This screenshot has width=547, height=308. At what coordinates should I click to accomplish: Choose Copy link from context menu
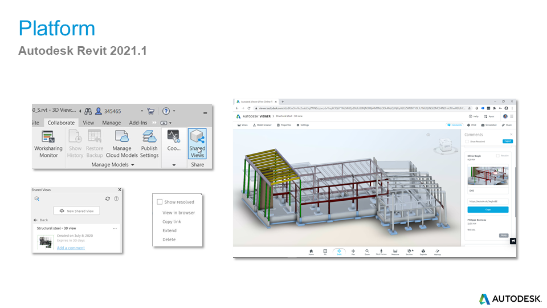tap(172, 222)
